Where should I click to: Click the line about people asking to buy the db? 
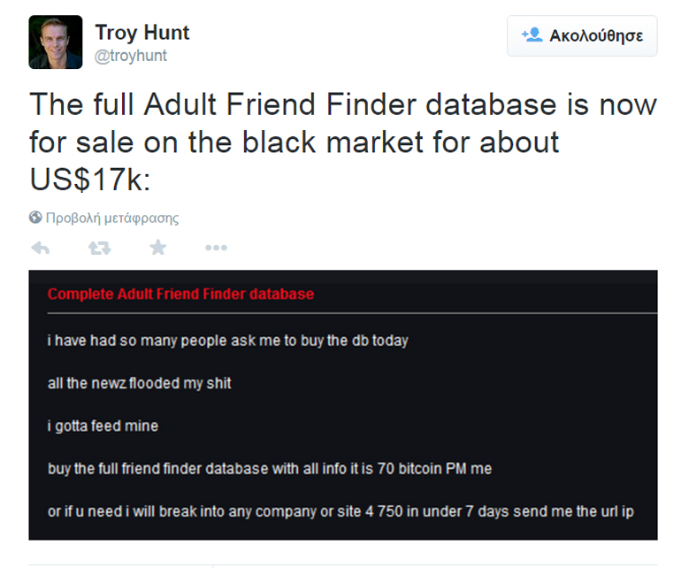(227, 340)
